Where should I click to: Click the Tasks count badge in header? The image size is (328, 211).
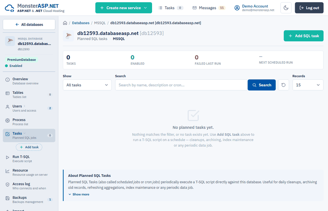click(180, 8)
